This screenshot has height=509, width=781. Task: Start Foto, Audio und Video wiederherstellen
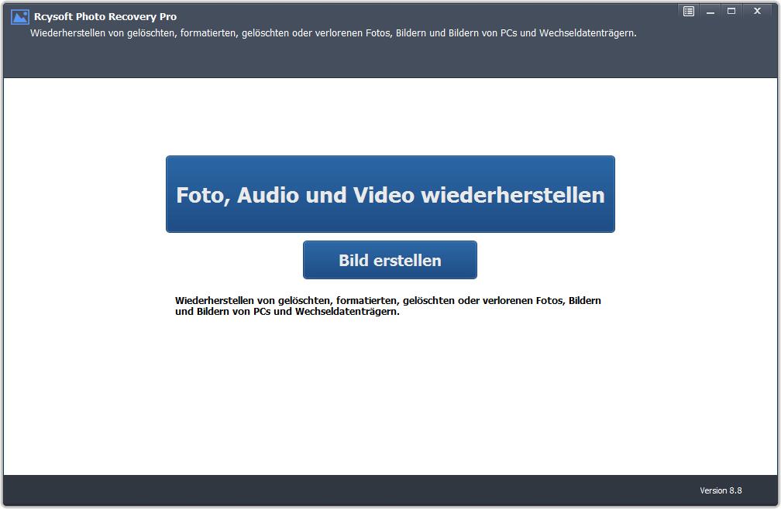[390, 194]
